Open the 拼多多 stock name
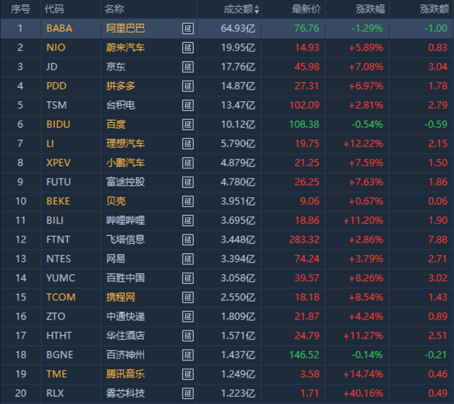This screenshot has width=454, height=404. [120, 86]
